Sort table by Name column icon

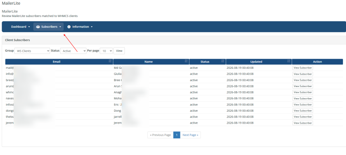tap(186, 61)
